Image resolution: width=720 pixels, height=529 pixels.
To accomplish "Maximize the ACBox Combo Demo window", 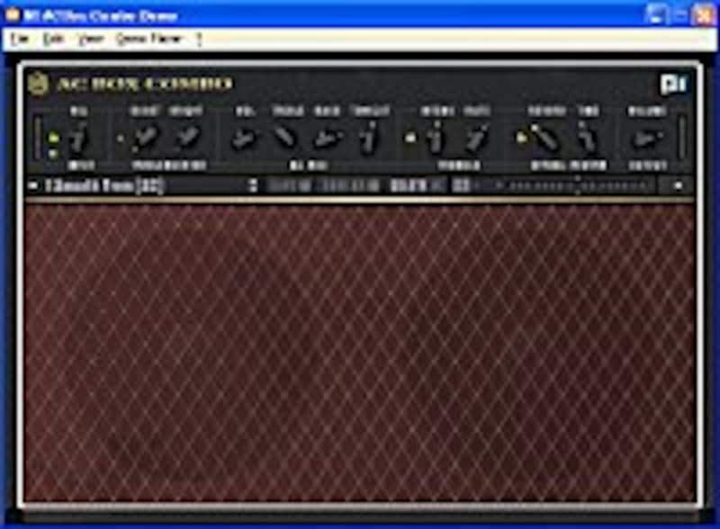I will (x=679, y=15).
